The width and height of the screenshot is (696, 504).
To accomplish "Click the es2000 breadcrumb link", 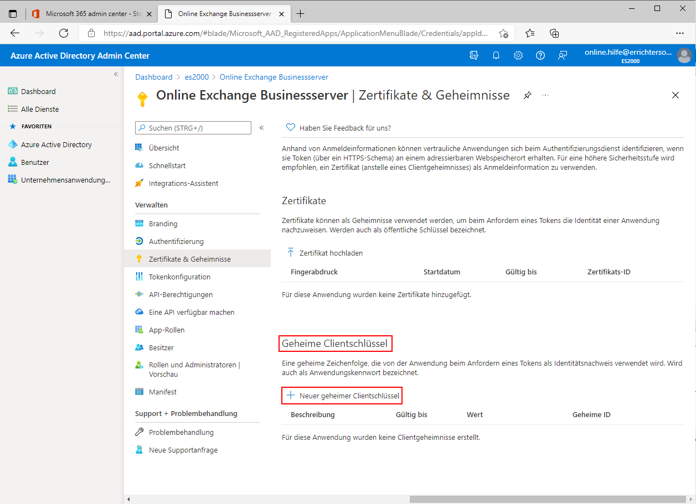I will pos(196,77).
